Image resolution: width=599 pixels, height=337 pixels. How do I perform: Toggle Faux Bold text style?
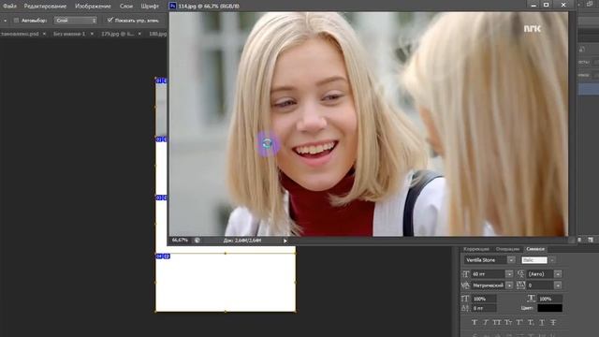pyautogui.click(x=475, y=322)
